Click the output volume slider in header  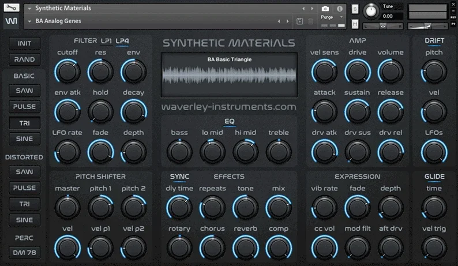427,27
